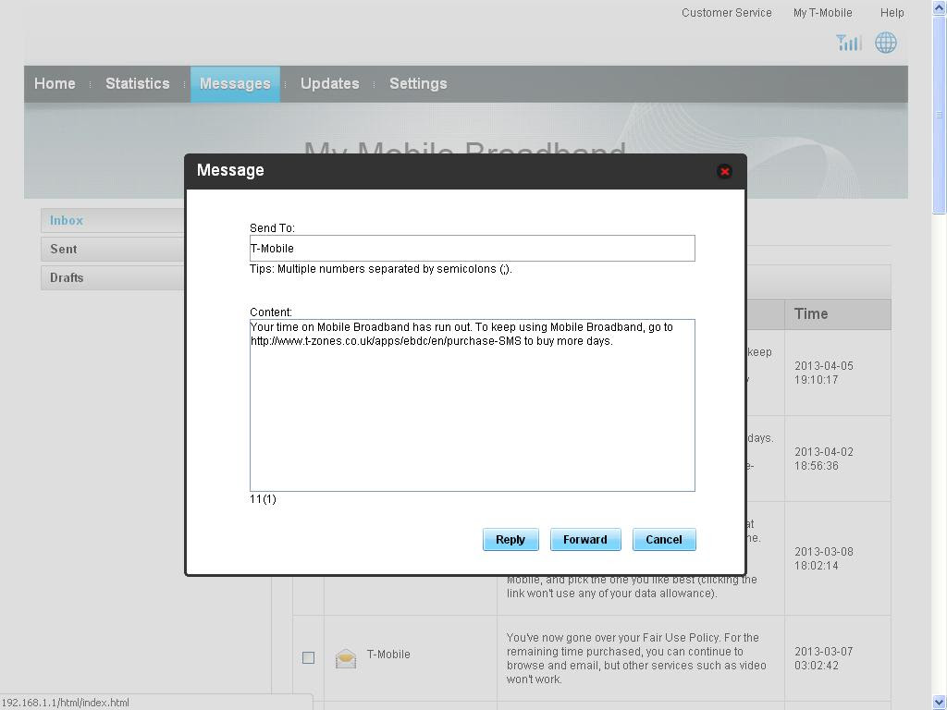Open the My T-Mobile link

click(822, 13)
